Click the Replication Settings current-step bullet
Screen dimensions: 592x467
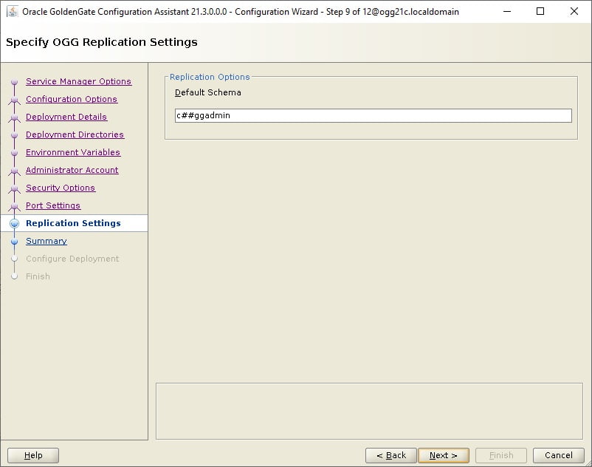click(x=14, y=223)
